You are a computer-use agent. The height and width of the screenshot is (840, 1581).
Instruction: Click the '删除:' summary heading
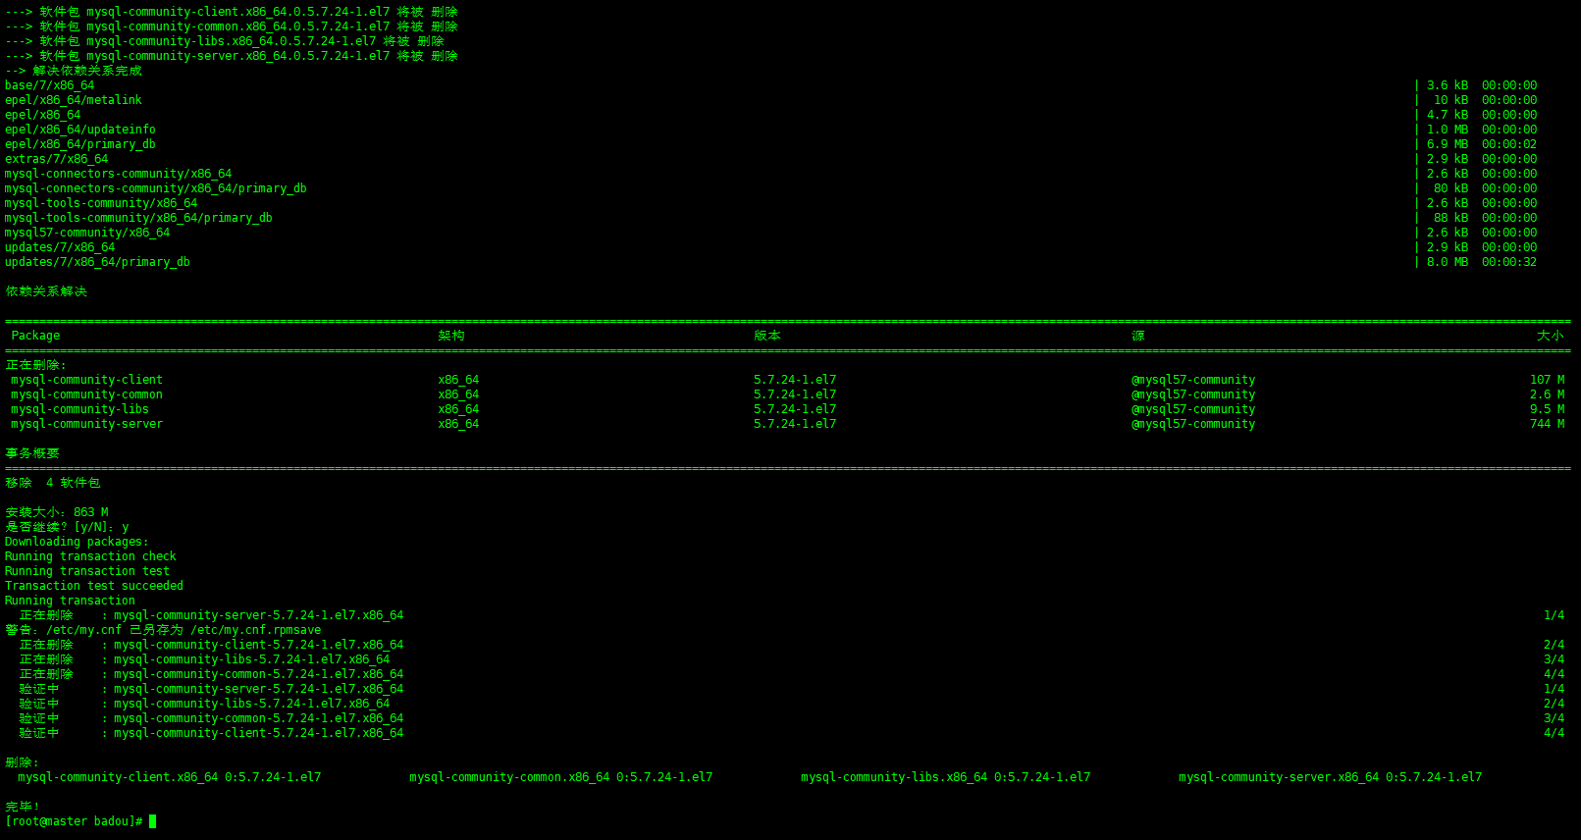tap(23, 762)
